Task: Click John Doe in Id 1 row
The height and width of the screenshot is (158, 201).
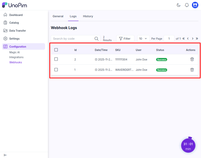Action: [x=141, y=70]
